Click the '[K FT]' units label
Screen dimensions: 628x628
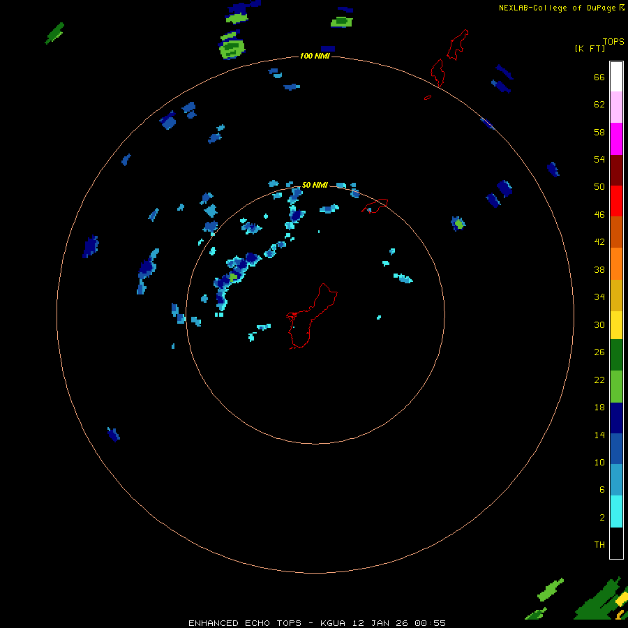coord(590,49)
